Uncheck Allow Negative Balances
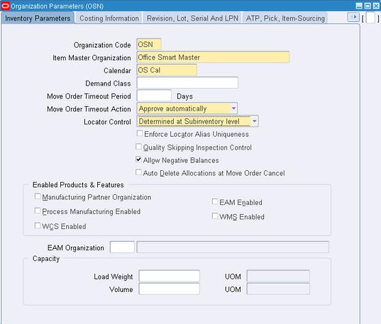The width and height of the screenshot is (381, 324). pyautogui.click(x=138, y=159)
